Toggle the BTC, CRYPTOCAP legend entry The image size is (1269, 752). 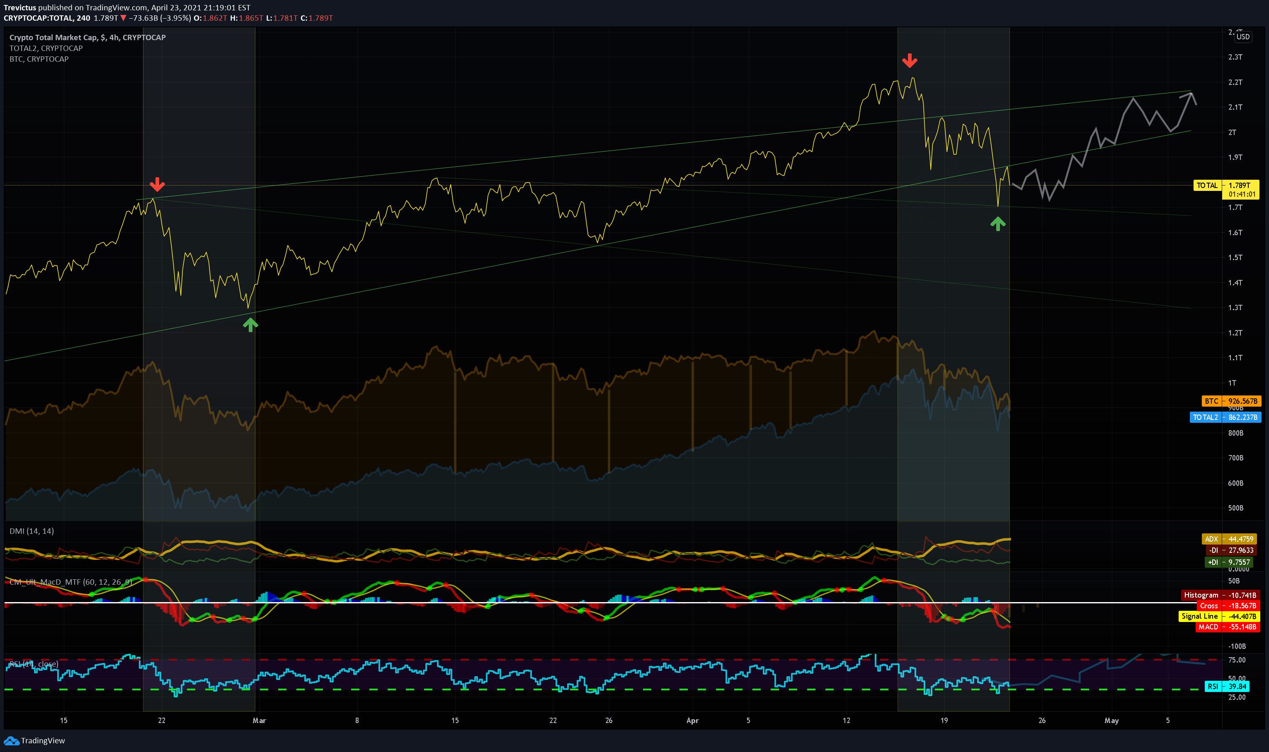pos(39,59)
